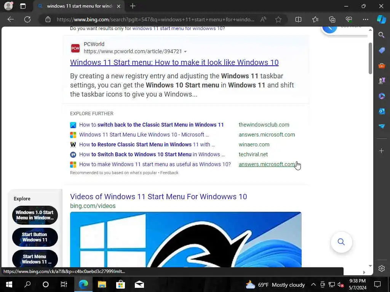
Task: Open the sidebar Outlook icon
Action: pyautogui.click(x=382, y=111)
